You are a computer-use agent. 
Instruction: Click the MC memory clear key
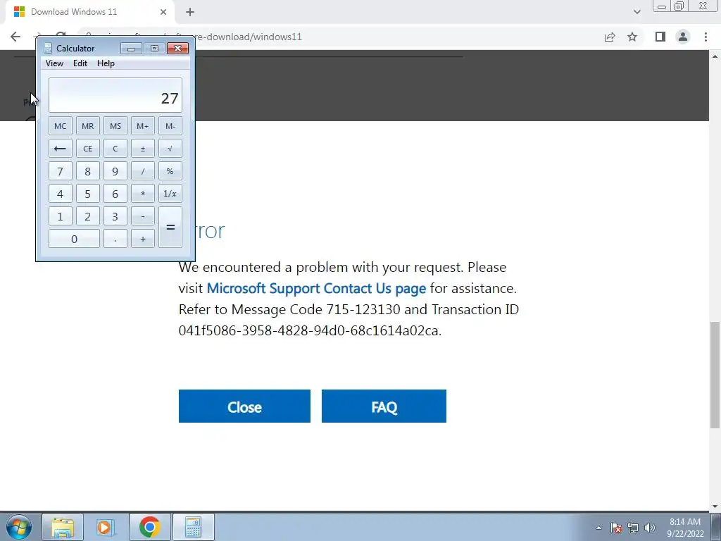click(x=61, y=126)
